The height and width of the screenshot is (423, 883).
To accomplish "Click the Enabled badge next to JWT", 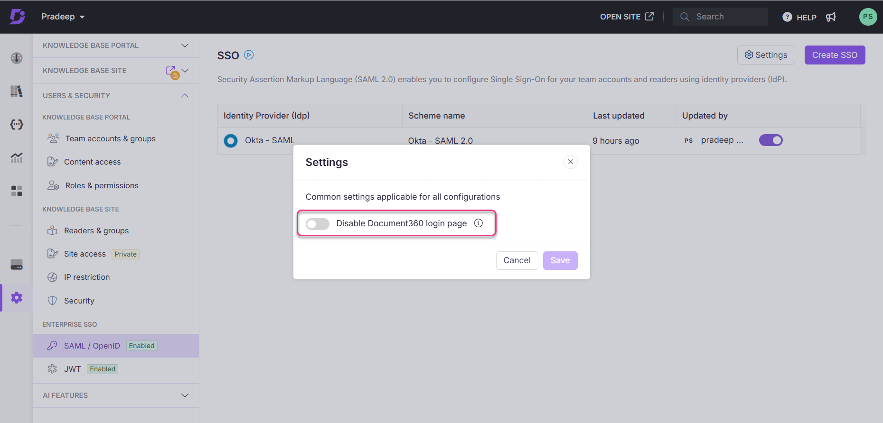I will [x=103, y=369].
